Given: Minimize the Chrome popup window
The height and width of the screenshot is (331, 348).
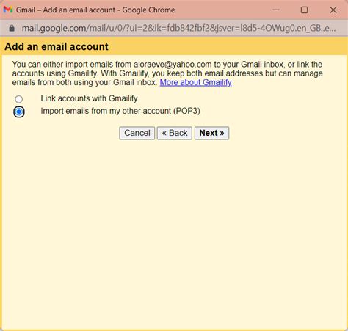Looking at the screenshot, I should (x=276, y=10).
